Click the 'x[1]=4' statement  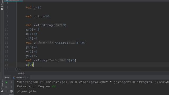[32, 34]
